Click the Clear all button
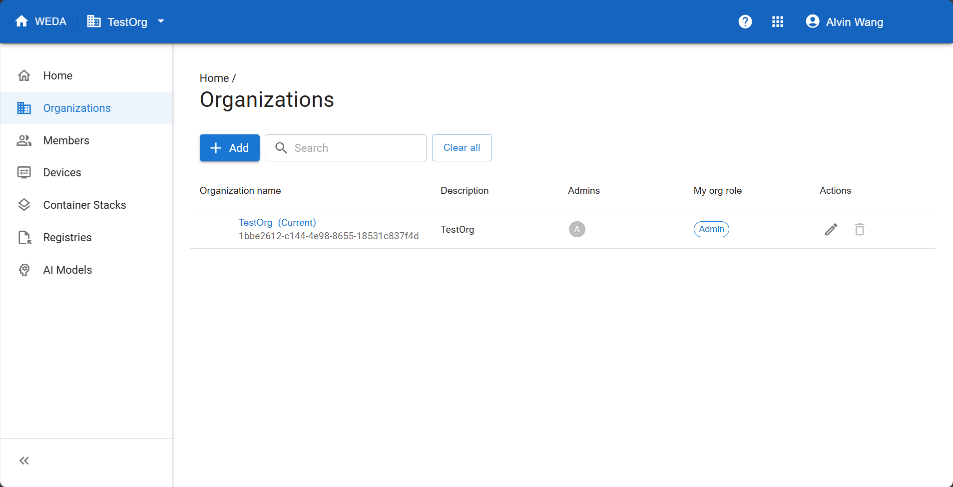The image size is (953, 487). pyautogui.click(x=462, y=148)
